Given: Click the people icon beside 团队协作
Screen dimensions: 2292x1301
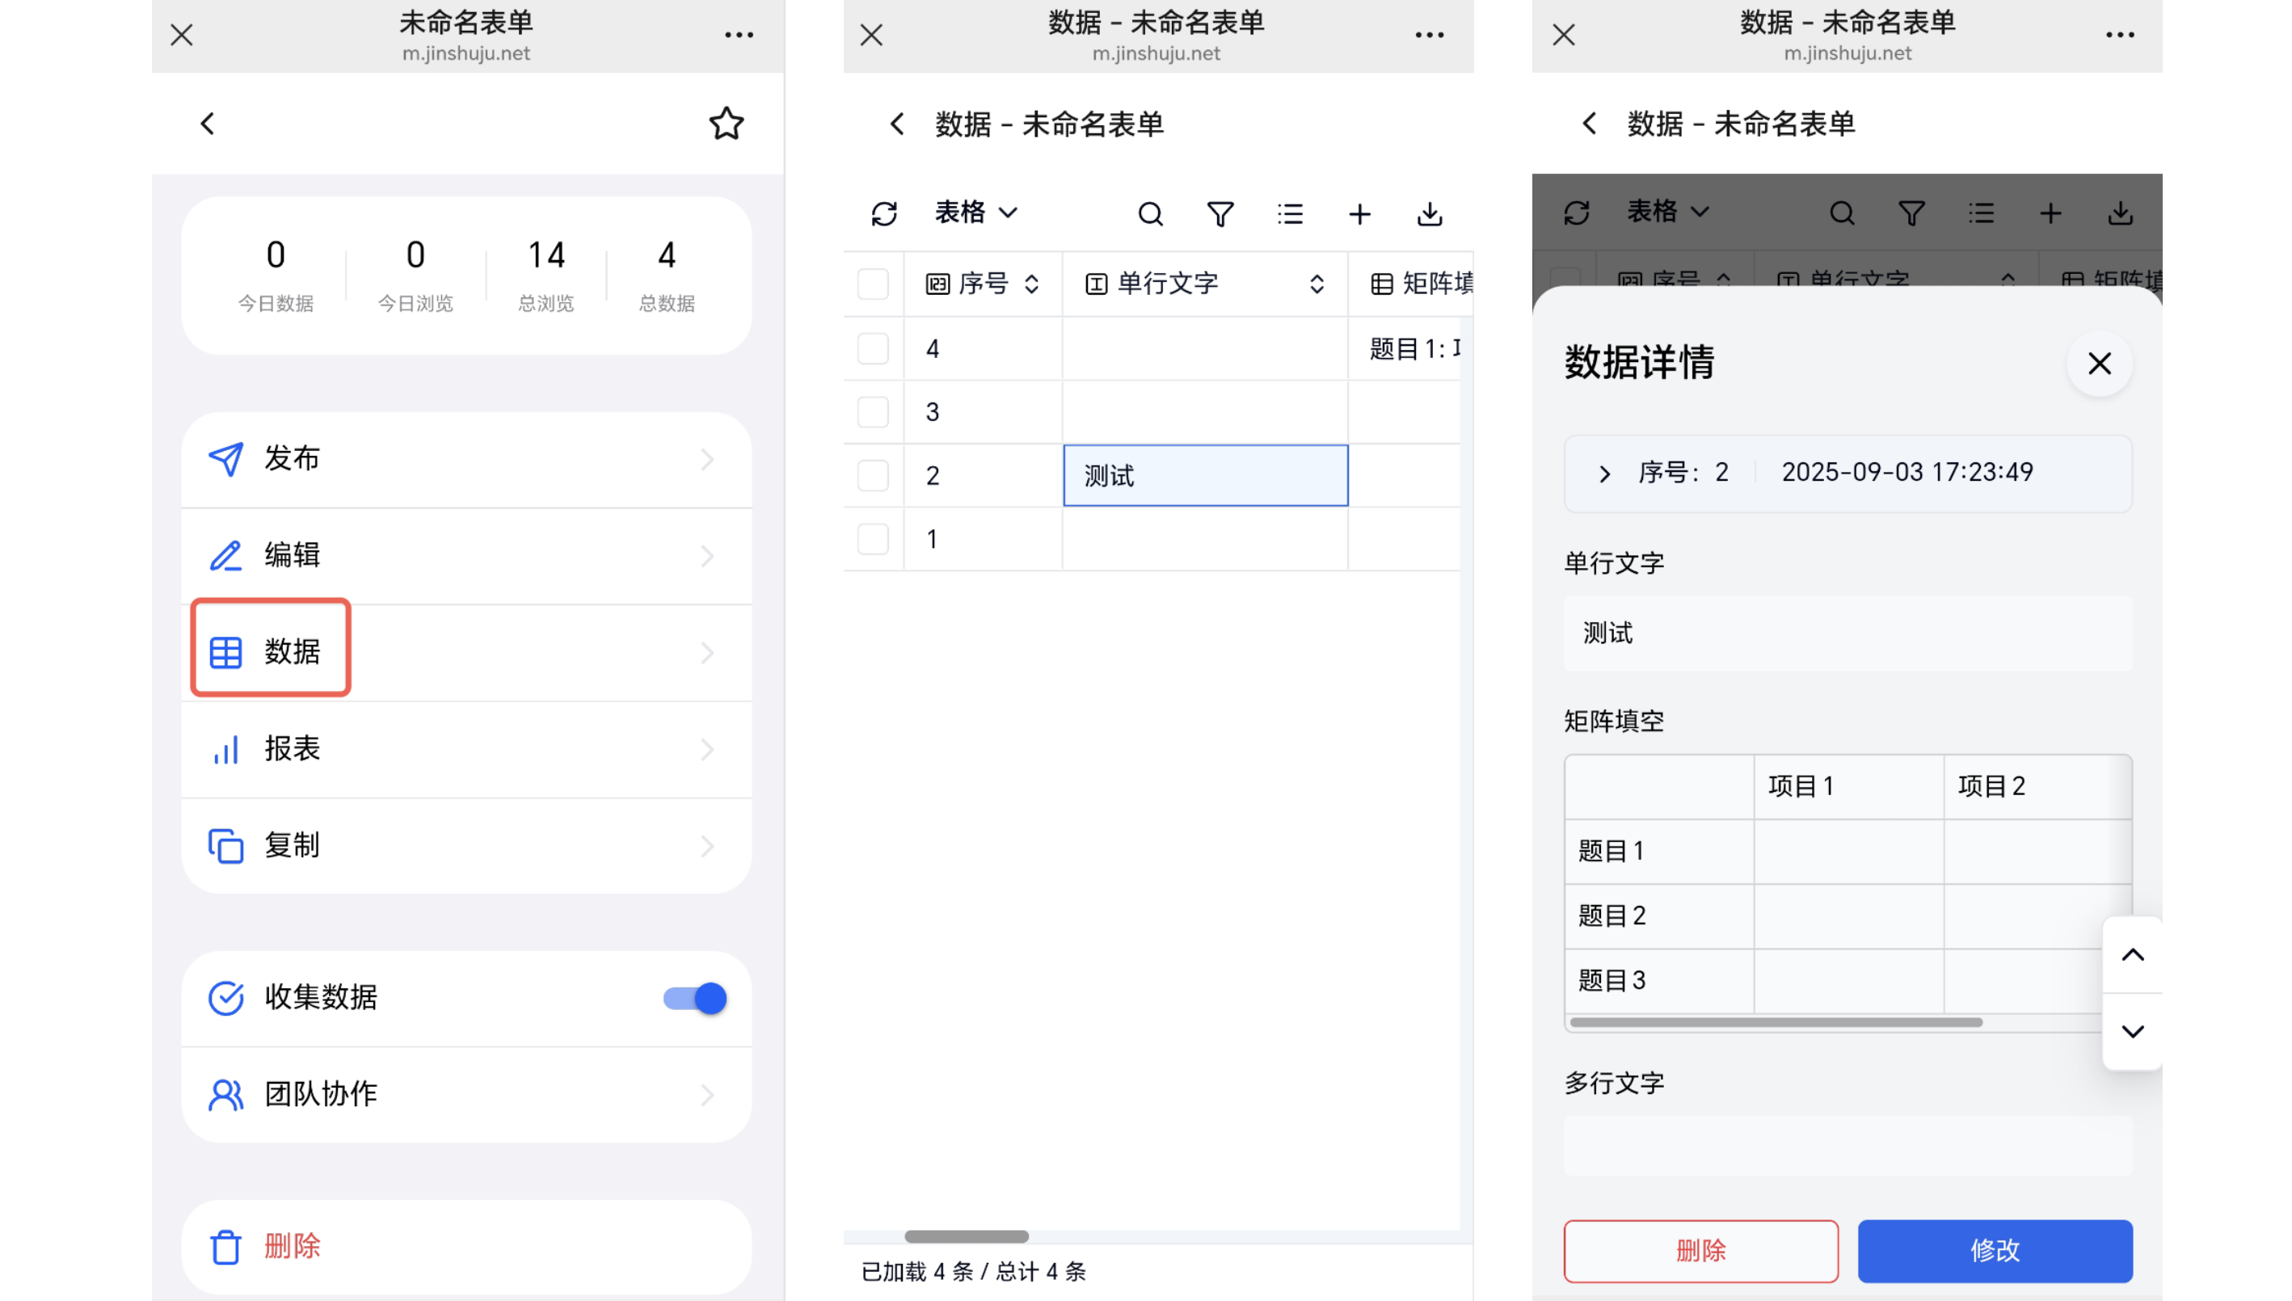Looking at the screenshot, I should (225, 1093).
